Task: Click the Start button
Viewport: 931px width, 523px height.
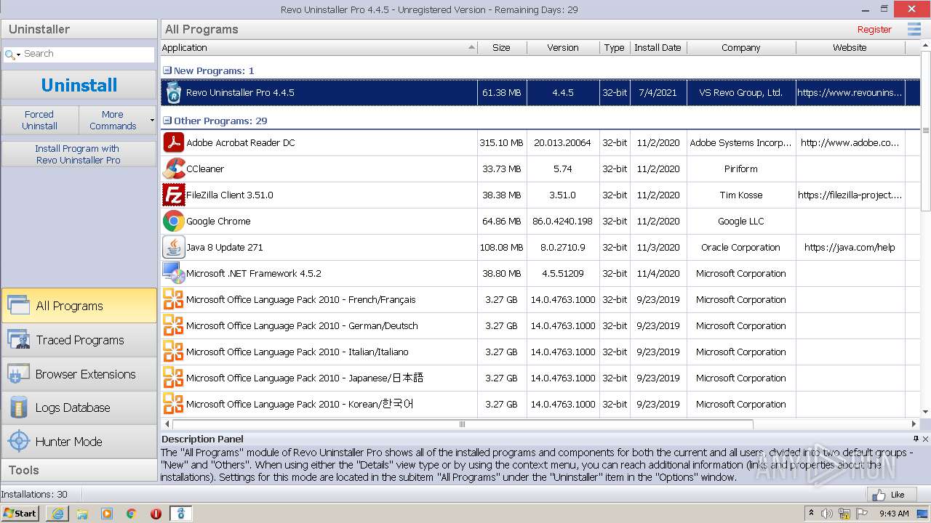Action: click(20, 514)
